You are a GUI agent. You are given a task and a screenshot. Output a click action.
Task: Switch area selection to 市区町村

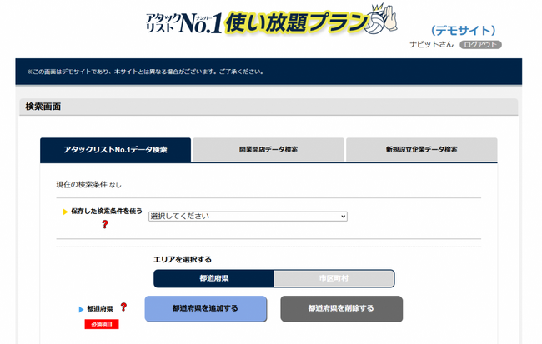point(334,278)
